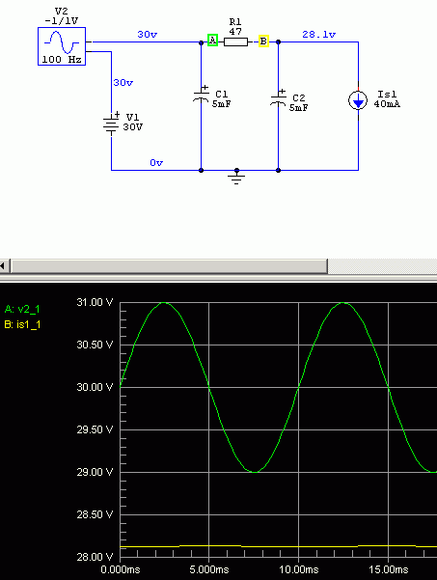Click green probe marker A
Screen dimensions: 437x580
tap(212, 40)
